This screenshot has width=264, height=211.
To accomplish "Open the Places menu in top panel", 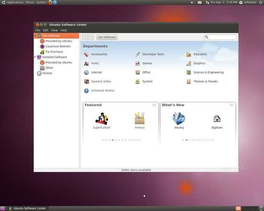I will (x=30, y=3).
